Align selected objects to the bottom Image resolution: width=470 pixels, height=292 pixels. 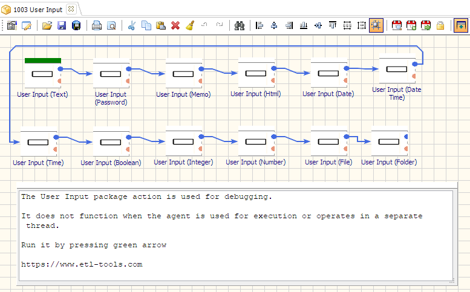tap(304, 25)
